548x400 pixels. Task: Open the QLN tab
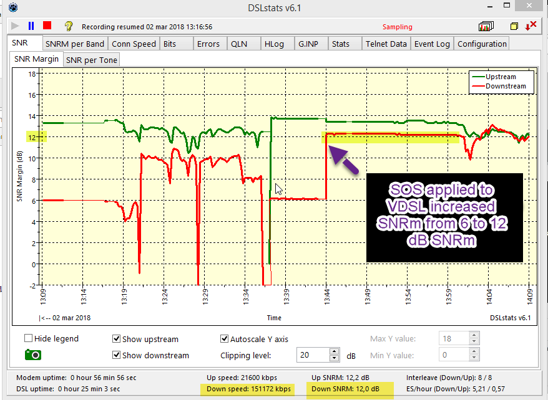tap(243, 44)
